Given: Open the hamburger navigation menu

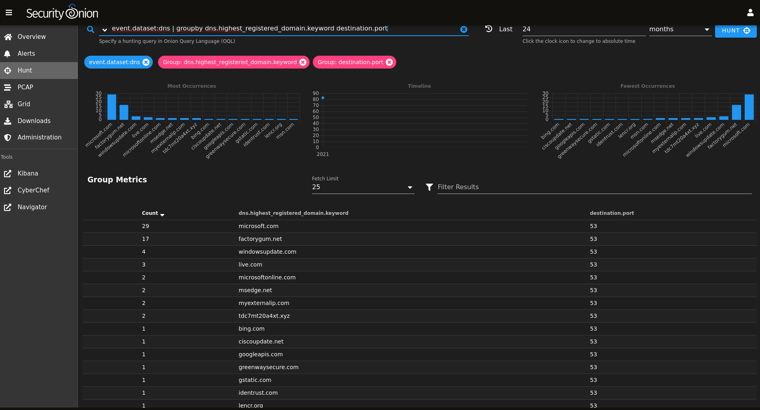Looking at the screenshot, I should (x=9, y=13).
